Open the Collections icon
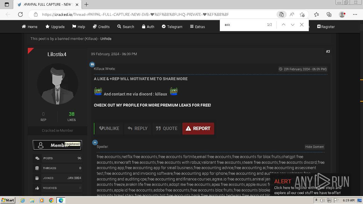 [x=329, y=14]
